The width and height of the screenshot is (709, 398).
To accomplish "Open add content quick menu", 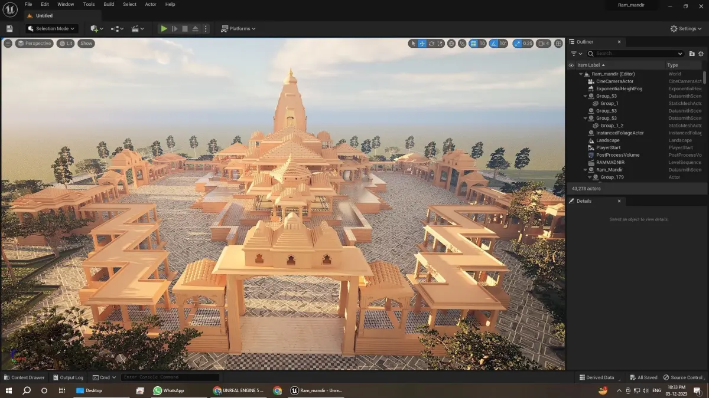I will [x=96, y=28].
